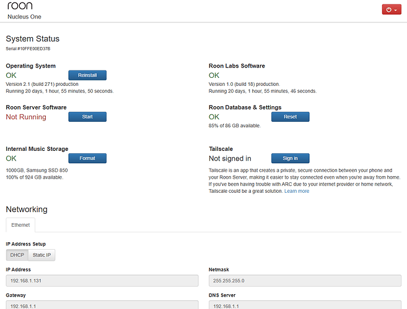This screenshot has height=309, width=407.
Task: Click the roon logo
Action: pyautogui.click(x=20, y=6)
